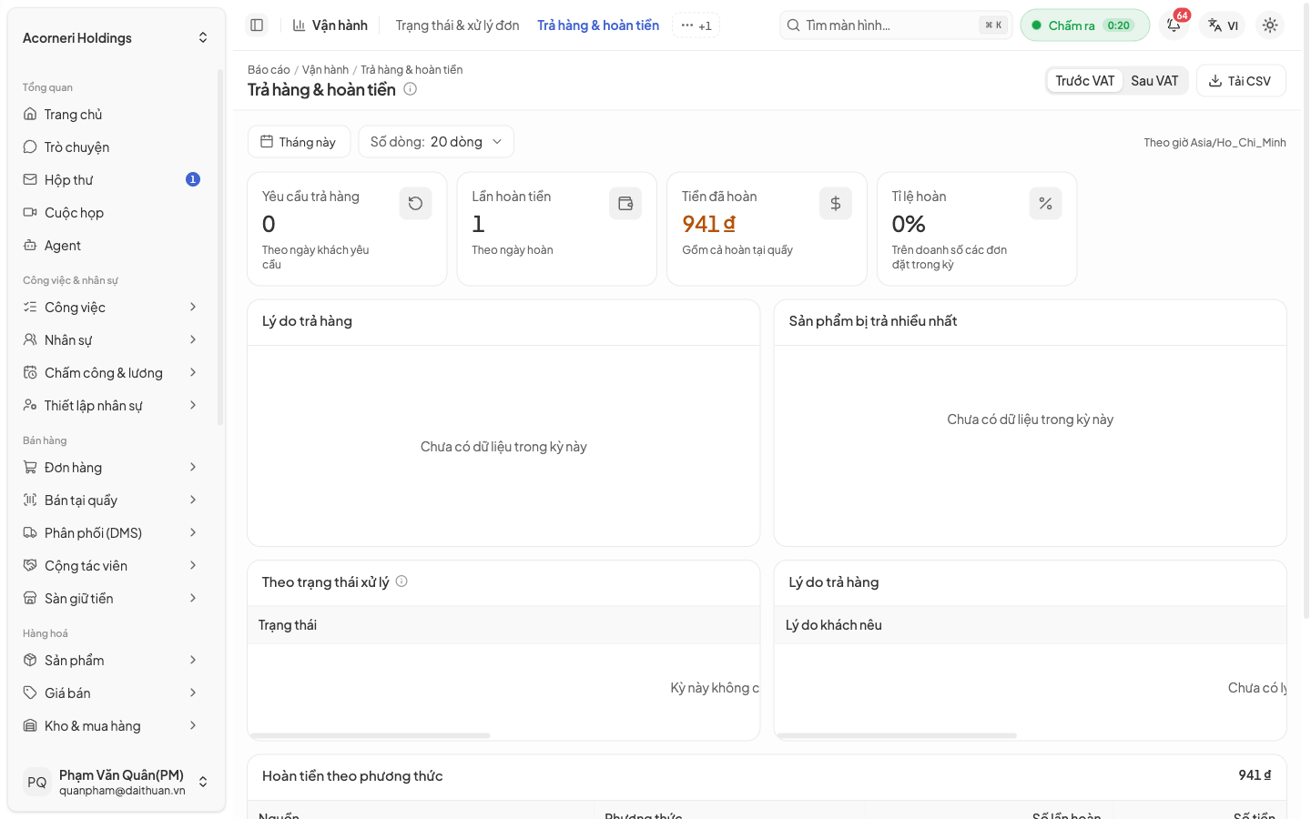The width and height of the screenshot is (1311, 819).
Task: Expand the Sản phẩm sidebar group
Action: (111, 661)
